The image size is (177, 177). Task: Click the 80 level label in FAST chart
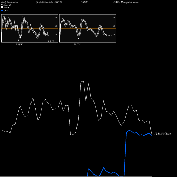tap(56, 17)
